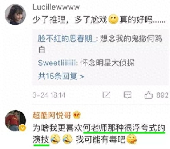This screenshot has height=149, width=170.
Task: Open username Sweetliiiiiii in replies
Action: pyautogui.click(x=57, y=63)
